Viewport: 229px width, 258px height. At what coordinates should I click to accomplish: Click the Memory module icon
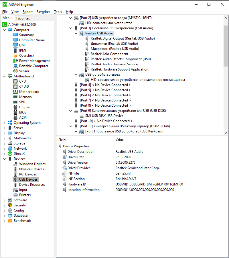click(15, 97)
